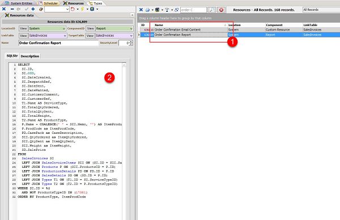Open the All Records filter dropdown
The width and height of the screenshot is (340, 220).
tap(321, 10)
